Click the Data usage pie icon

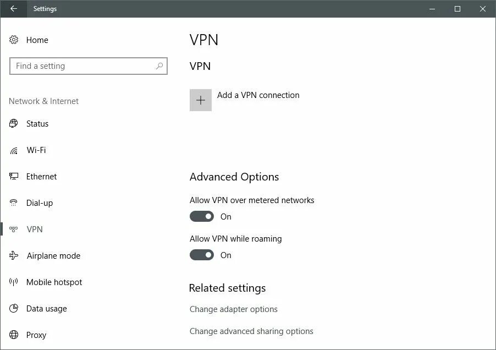pos(14,308)
